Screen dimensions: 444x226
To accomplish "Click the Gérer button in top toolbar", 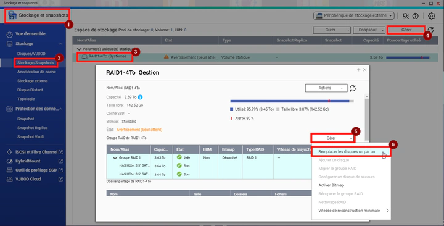I will point(406,30).
